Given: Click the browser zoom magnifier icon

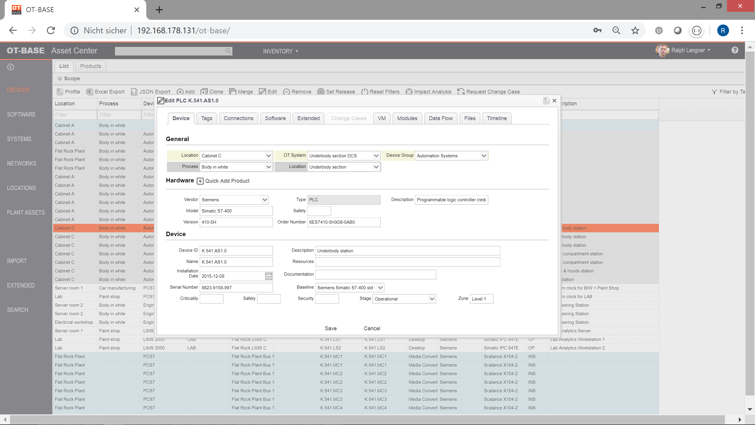Looking at the screenshot, I should pos(616,30).
